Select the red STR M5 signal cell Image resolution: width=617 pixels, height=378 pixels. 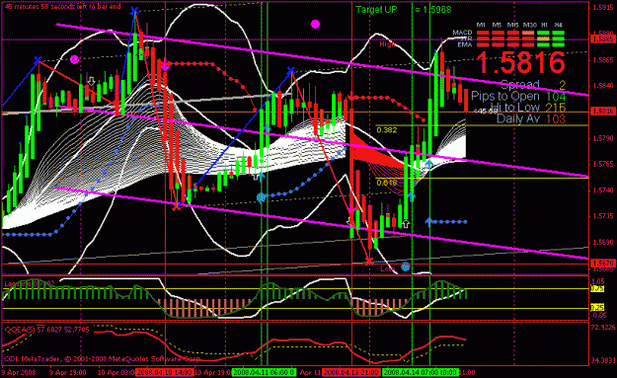pyautogui.click(x=498, y=38)
